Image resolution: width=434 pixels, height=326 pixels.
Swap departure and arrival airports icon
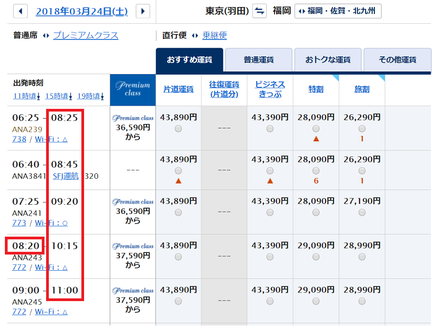click(x=259, y=11)
